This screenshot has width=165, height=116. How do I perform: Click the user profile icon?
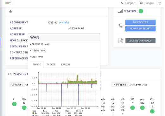pos(10,11)
